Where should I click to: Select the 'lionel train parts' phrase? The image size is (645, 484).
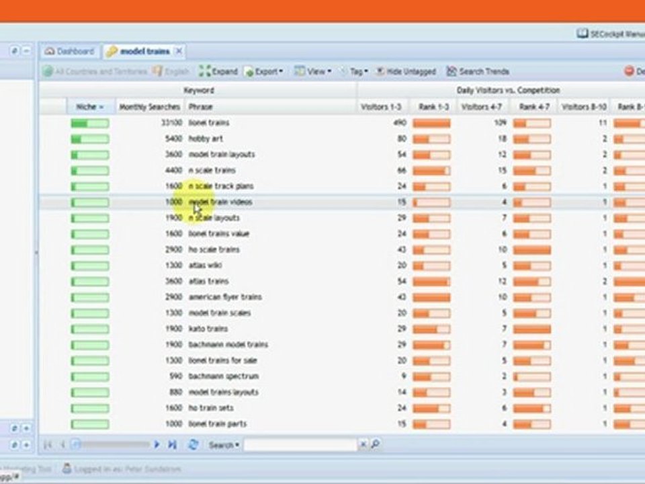[218, 424]
